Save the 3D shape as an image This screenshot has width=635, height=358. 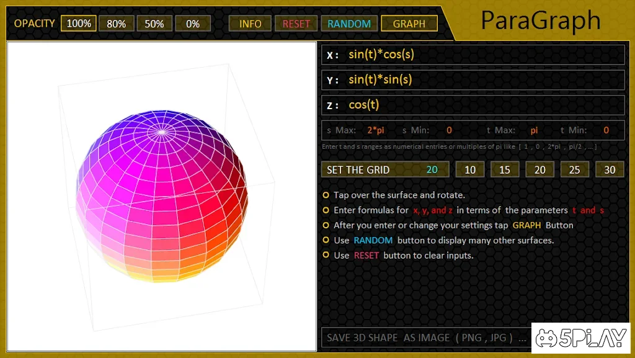(x=426, y=338)
